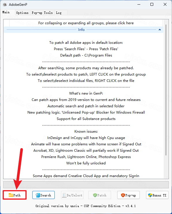Click 'What's new in GenP:' line
The image size is (172, 214).
86,93
